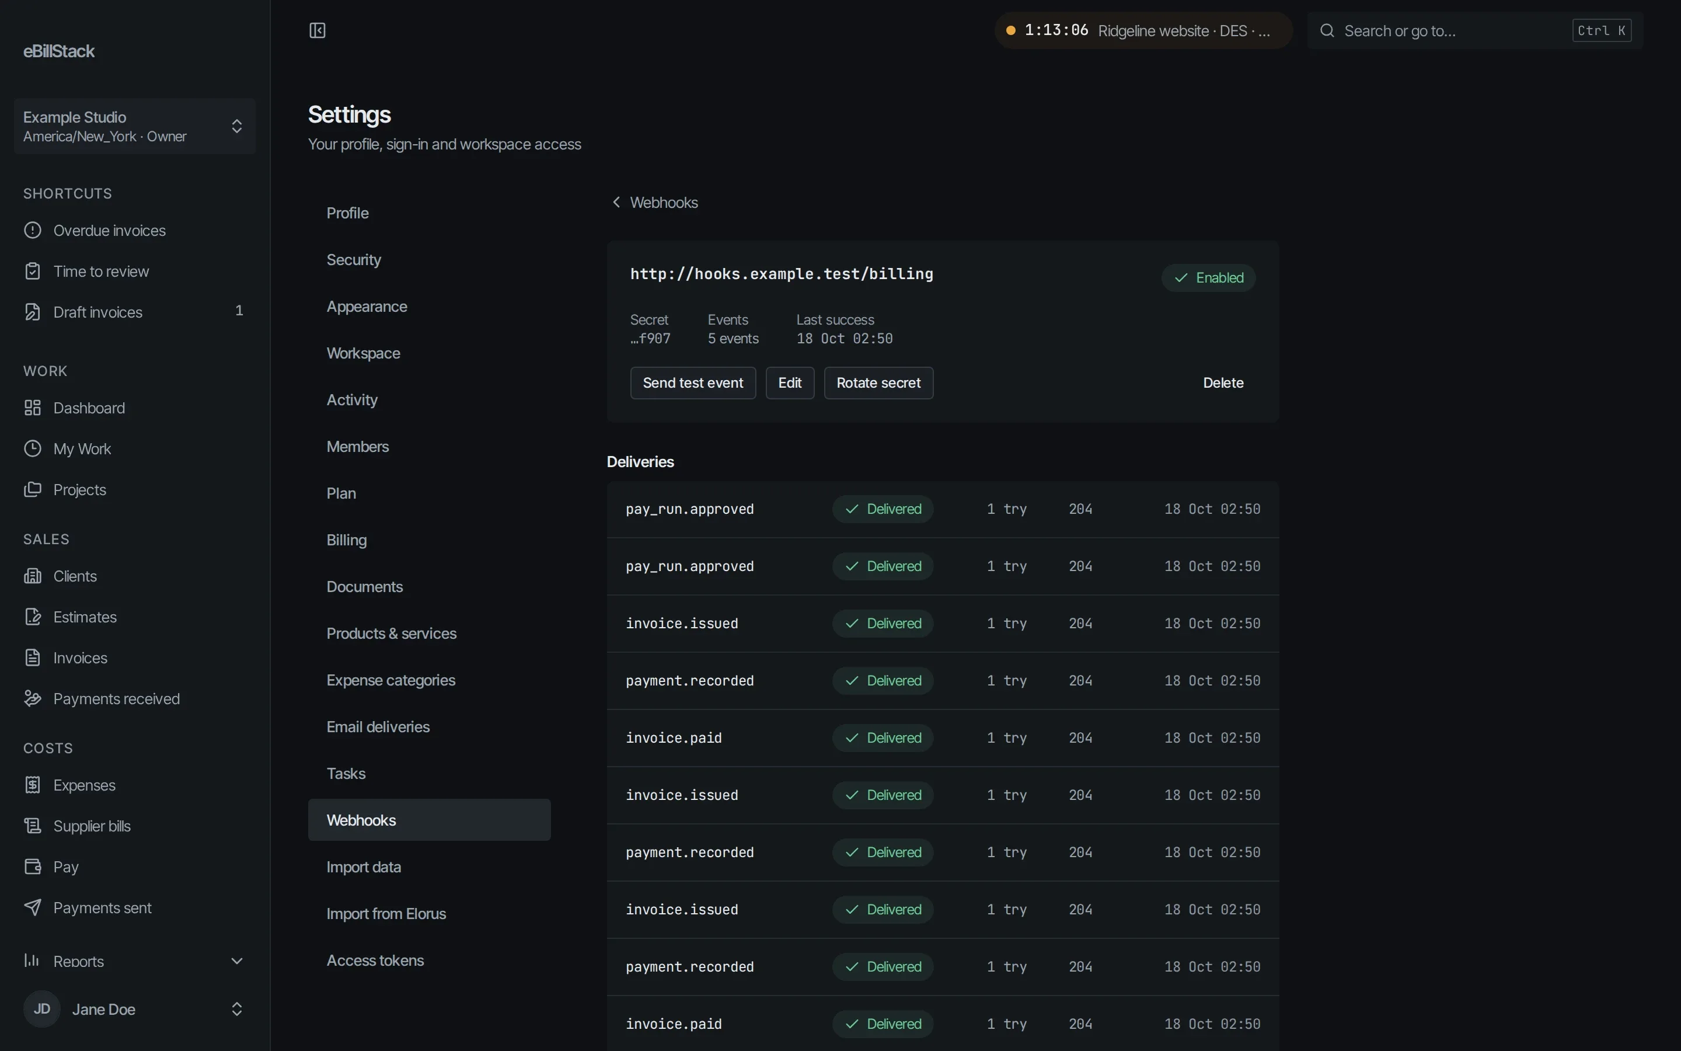The height and width of the screenshot is (1051, 1681).
Task: Click the Payments received hand-coins icon
Action: (33, 698)
